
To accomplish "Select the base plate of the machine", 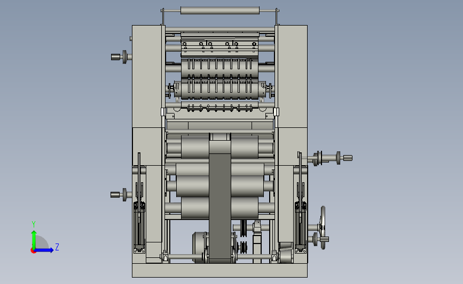I will (x=219, y=270).
